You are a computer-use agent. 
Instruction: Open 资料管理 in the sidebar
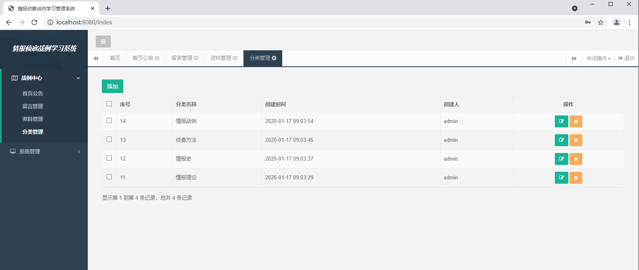[33, 119]
